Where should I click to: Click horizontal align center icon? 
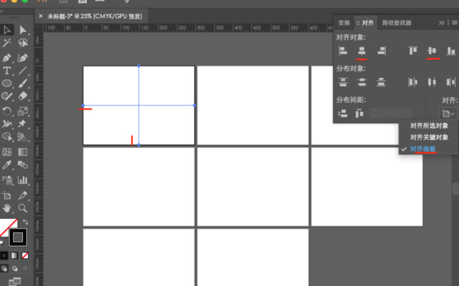361,50
